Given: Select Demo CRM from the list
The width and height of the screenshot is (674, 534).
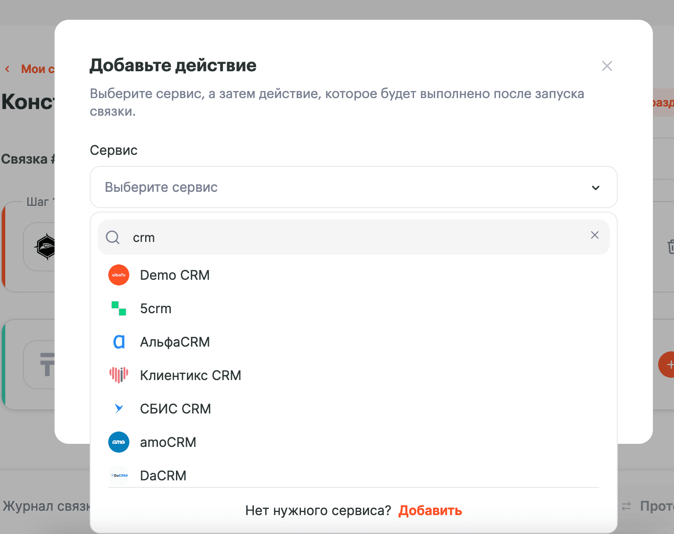Looking at the screenshot, I should 175,275.
